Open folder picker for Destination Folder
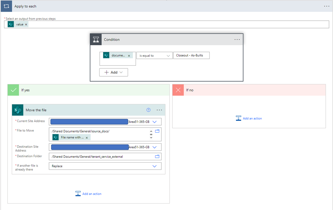This screenshot has height=210, width=333. (157, 156)
